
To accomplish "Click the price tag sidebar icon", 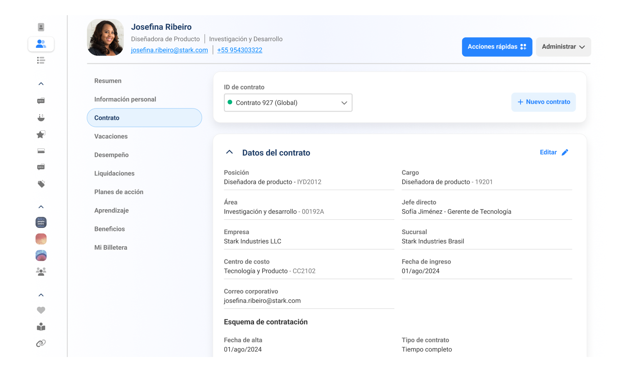I will [x=41, y=184].
